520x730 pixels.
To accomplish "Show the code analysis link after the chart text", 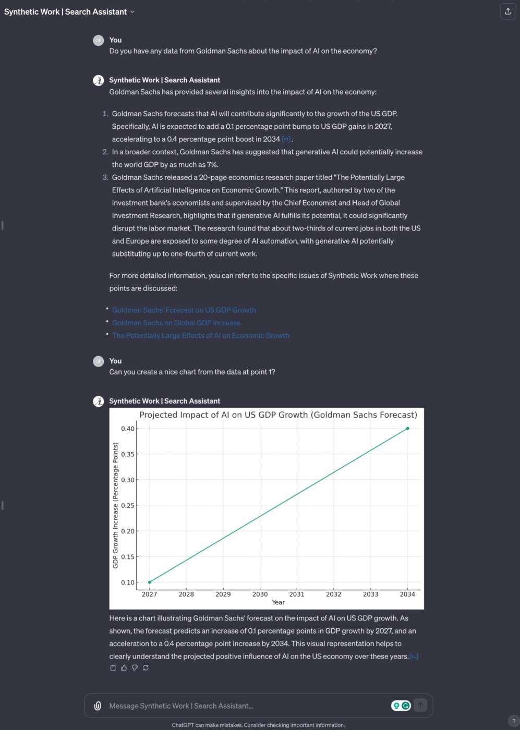I will pyautogui.click(x=414, y=656).
